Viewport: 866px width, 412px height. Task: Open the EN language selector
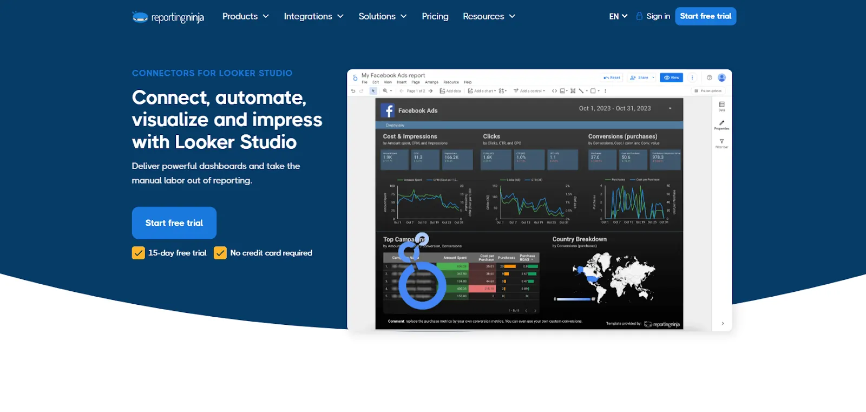coord(618,16)
